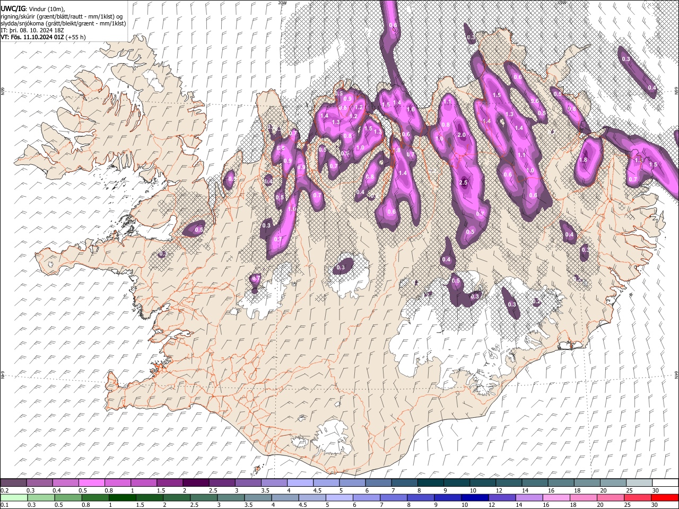
Task: Click the valid time line "VT: Fös. 11.10.2024 01Z (+55 h)"
Action: (43, 37)
